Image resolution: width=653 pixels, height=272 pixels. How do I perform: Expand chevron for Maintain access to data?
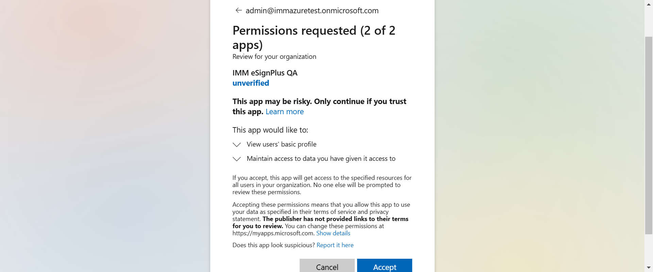pos(237,159)
